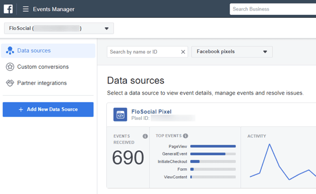Click the arrow of the Facebook pixels dropdown
The height and width of the screenshot is (194, 316).
pyautogui.click(x=265, y=52)
